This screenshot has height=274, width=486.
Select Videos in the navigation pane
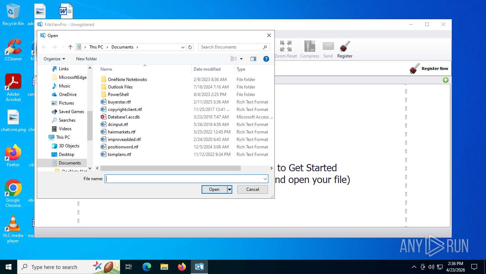(x=65, y=129)
